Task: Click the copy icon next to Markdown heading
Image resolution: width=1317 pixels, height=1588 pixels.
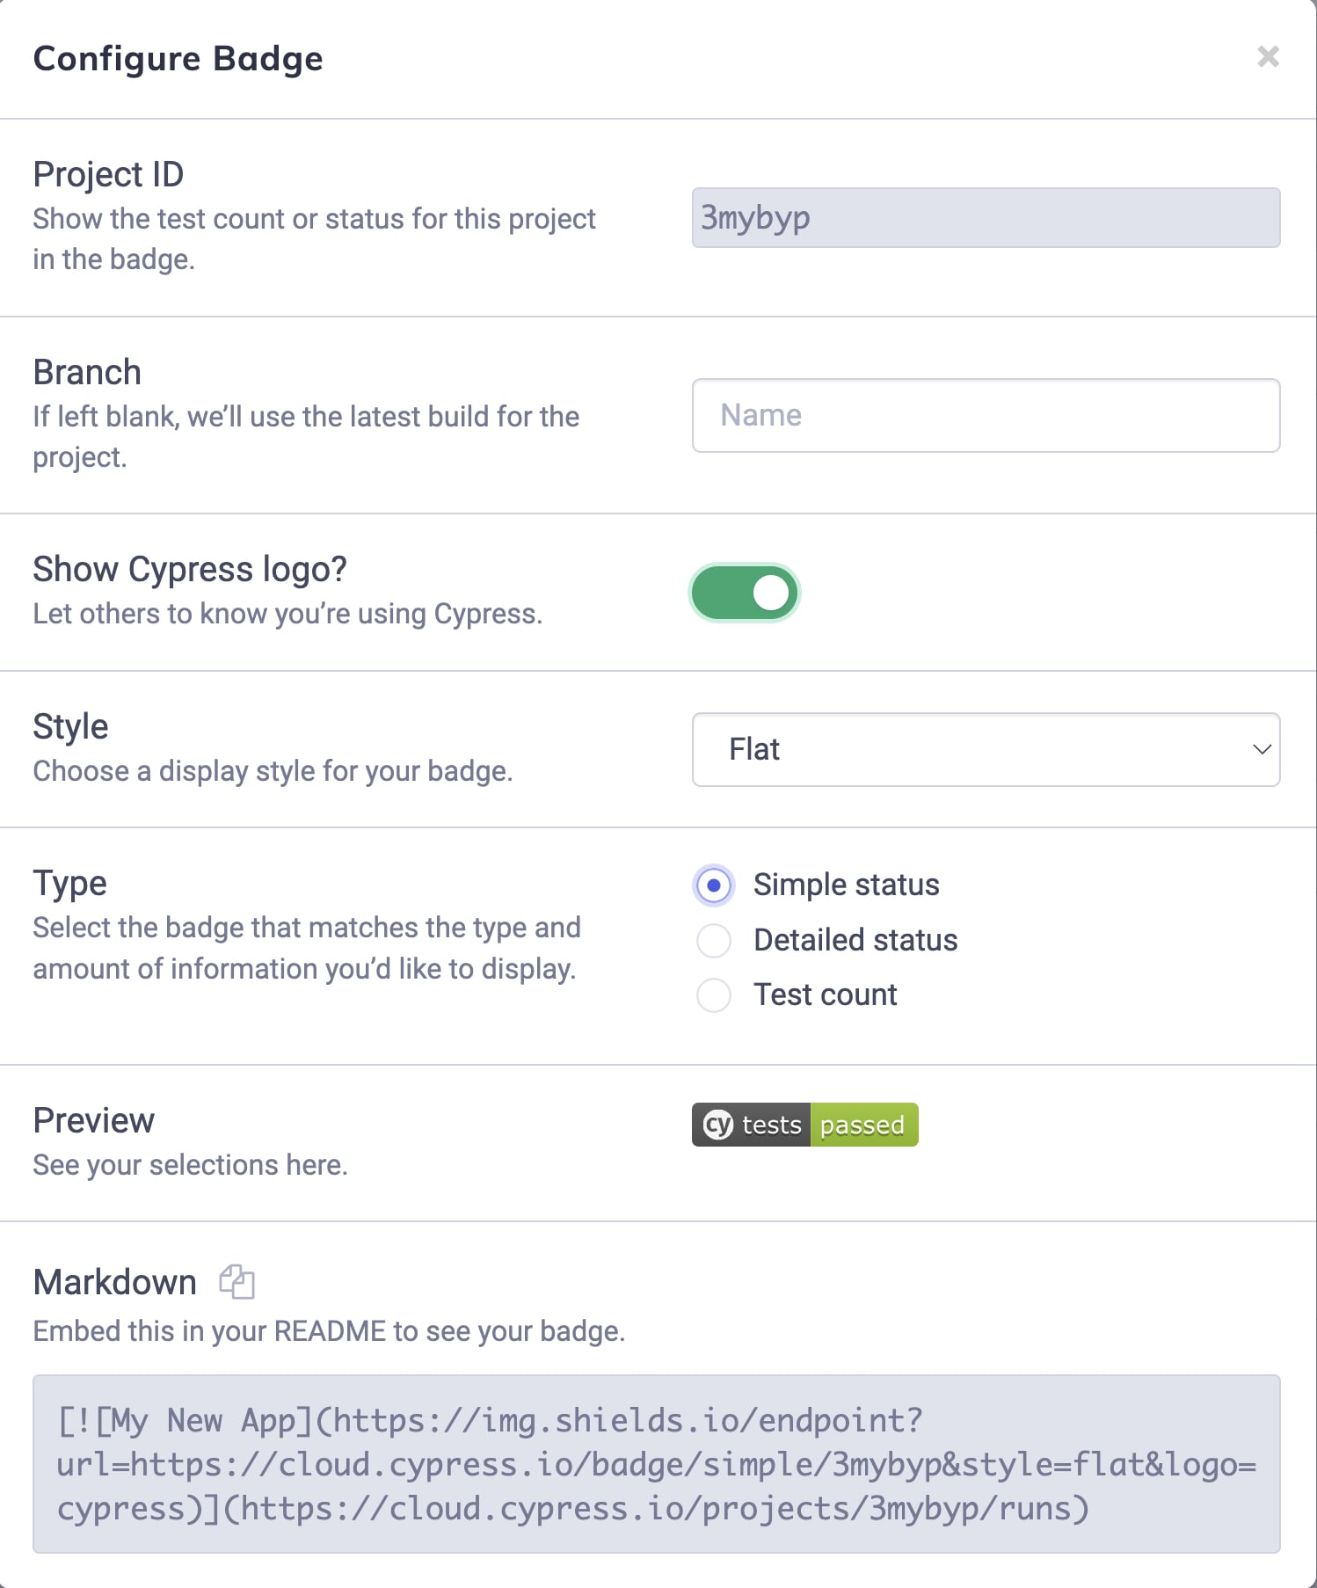Action: [236, 1283]
